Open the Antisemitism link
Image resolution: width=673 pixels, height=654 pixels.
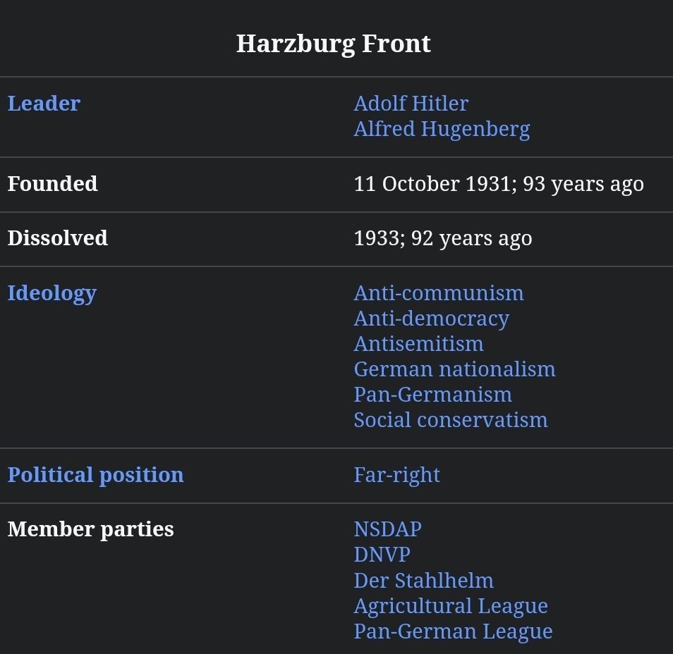tap(418, 344)
